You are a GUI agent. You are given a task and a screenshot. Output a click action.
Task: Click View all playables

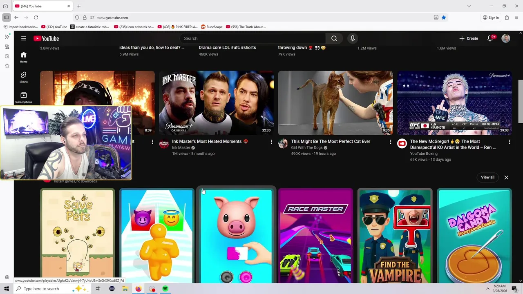coord(487,177)
